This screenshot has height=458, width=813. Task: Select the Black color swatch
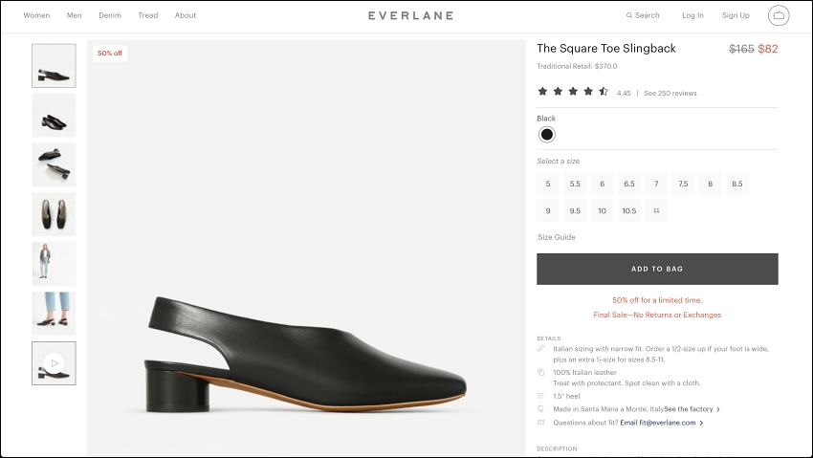[x=546, y=135]
